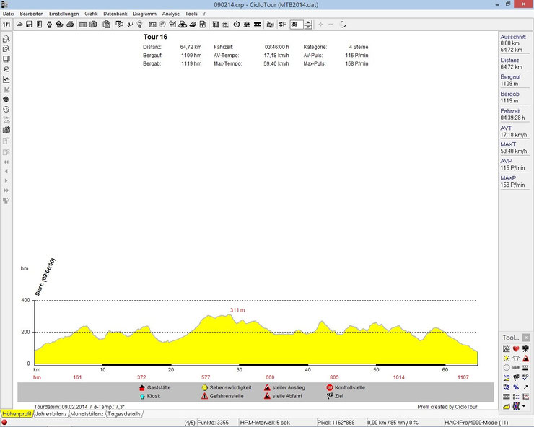Image resolution: width=534 pixels, height=427 pixels.
Task: Click the red steep gradient triangle tool
Action: (525, 358)
